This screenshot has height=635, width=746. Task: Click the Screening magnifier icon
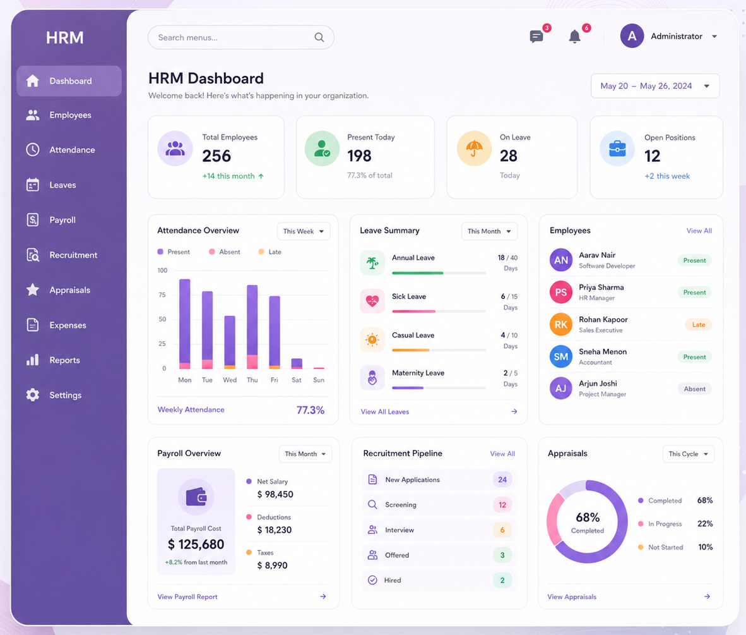tap(372, 504)
